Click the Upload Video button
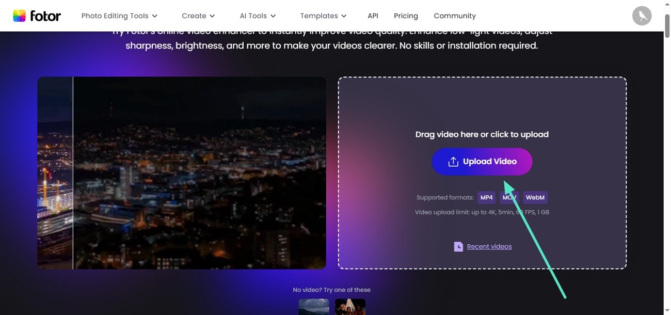Screen dimensions: 671x315 coord(482,162)
